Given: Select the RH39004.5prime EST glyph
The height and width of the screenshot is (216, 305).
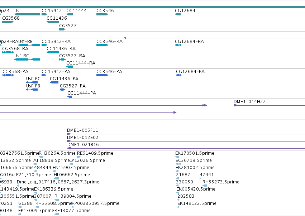Looking at the screenshot, I should (57, 200).
